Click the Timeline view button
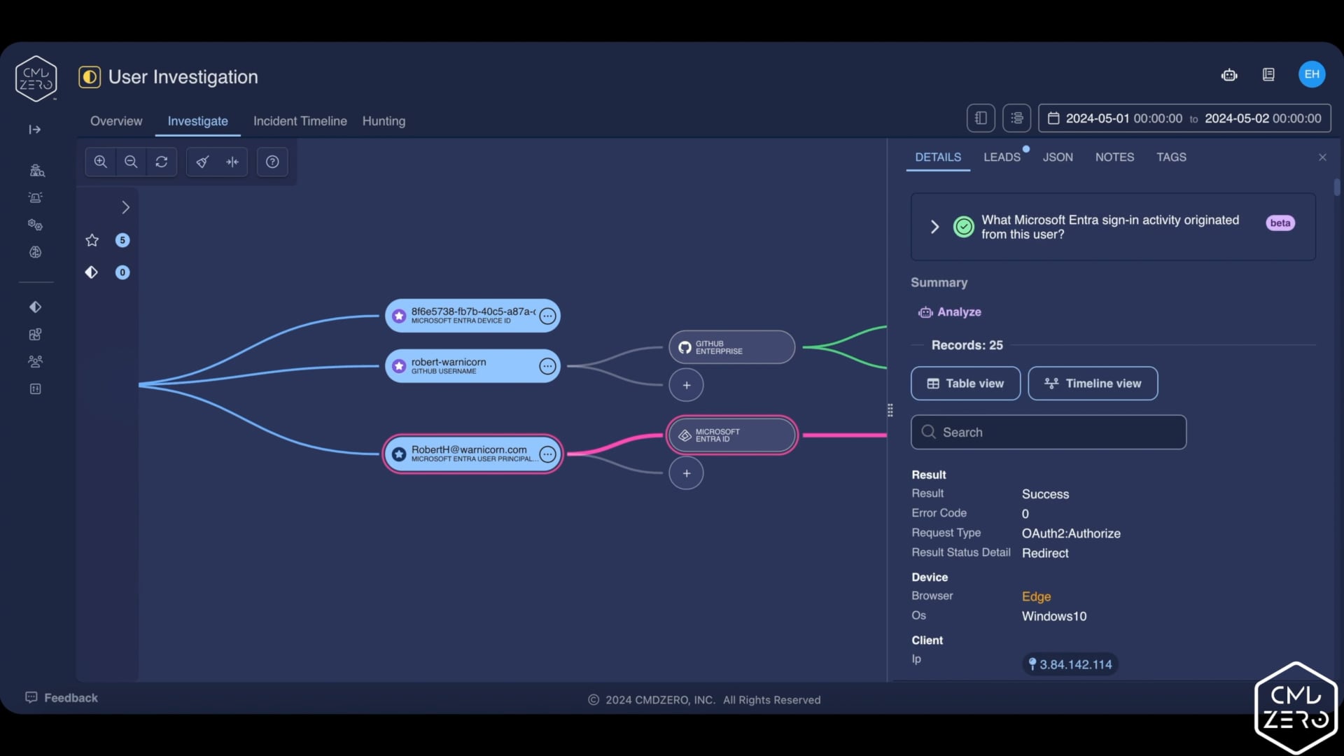 click(x=1092, y=383)
